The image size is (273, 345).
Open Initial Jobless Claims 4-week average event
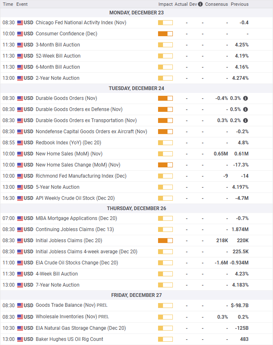[x=87, y=252]
